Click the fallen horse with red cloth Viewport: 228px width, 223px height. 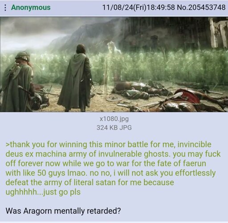pyautogui.click(x=190, y=100)
